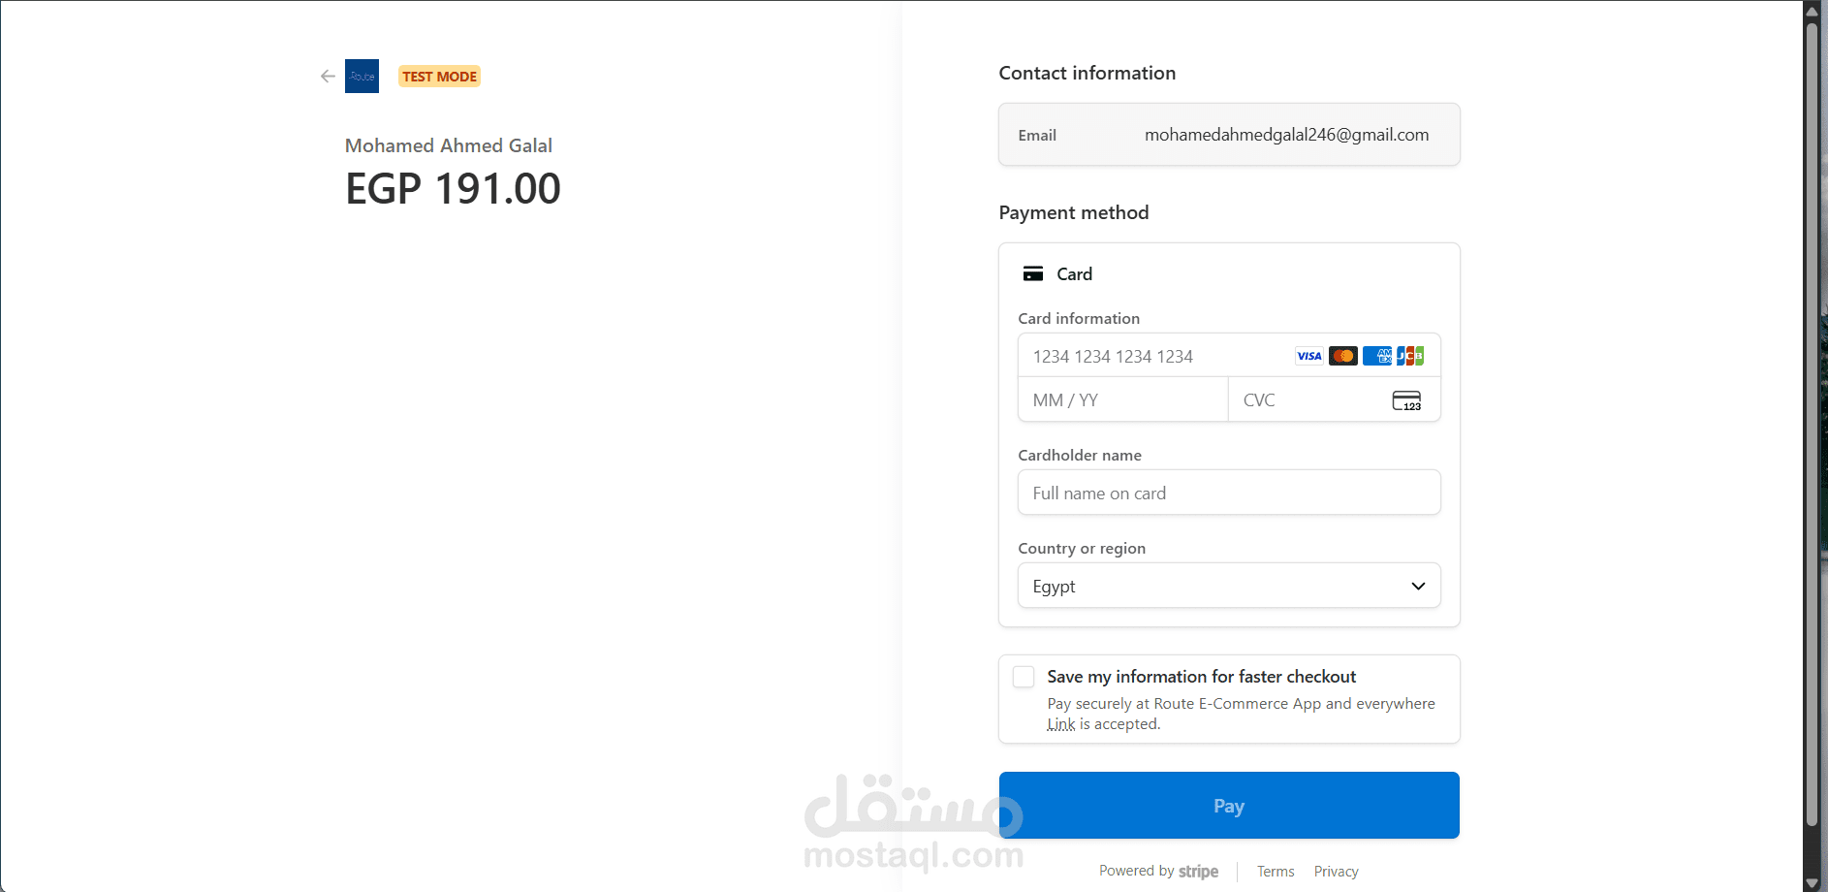Enable Save my information checkbox
The height and width of the screenshot is (892, 1828).
point(1024,677)
